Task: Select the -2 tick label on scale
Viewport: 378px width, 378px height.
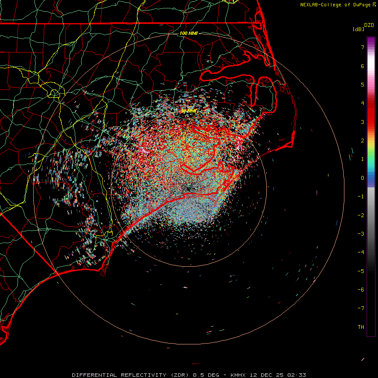Action: click(361, 215)
